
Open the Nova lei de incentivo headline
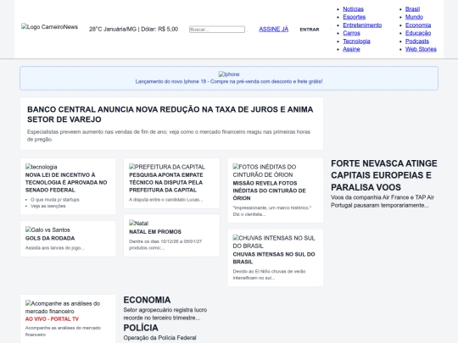tap(66, 182)
